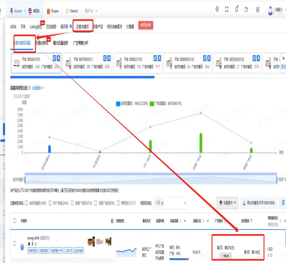Click the Shopee platform icon

pyautogui.click(x=48, y=11)
